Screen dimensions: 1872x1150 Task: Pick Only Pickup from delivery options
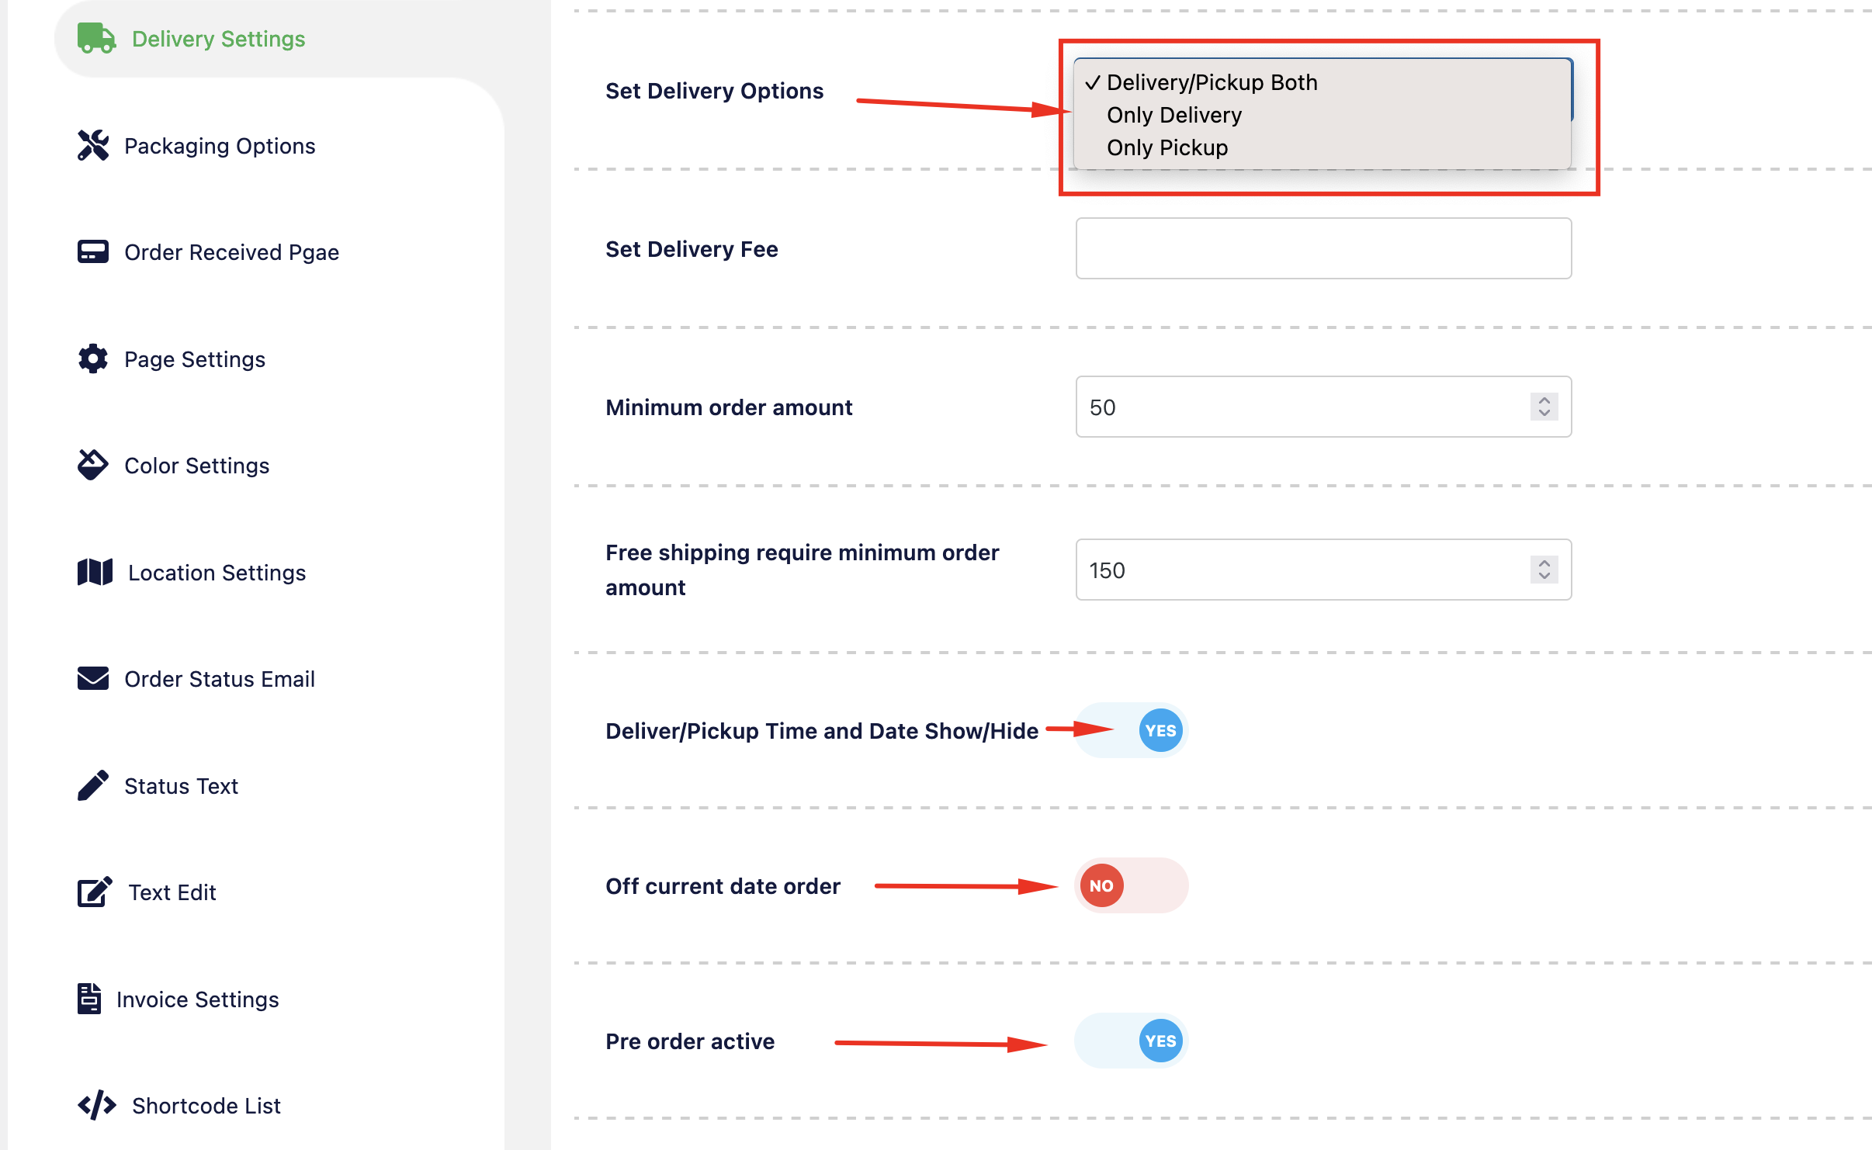pyautogui.click(x=1167, y=147)
